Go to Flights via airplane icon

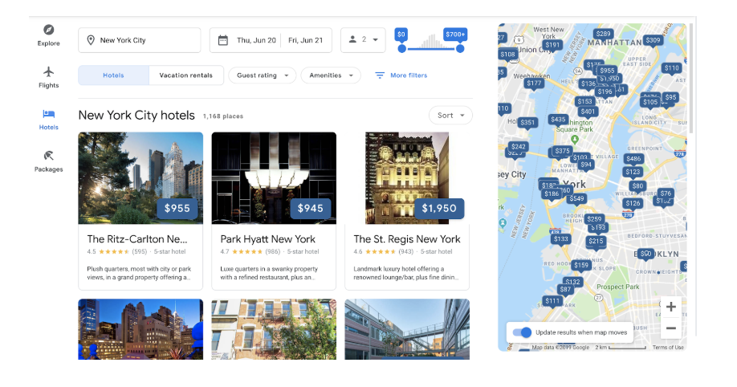pyautogui.click(x=48, y=71)
